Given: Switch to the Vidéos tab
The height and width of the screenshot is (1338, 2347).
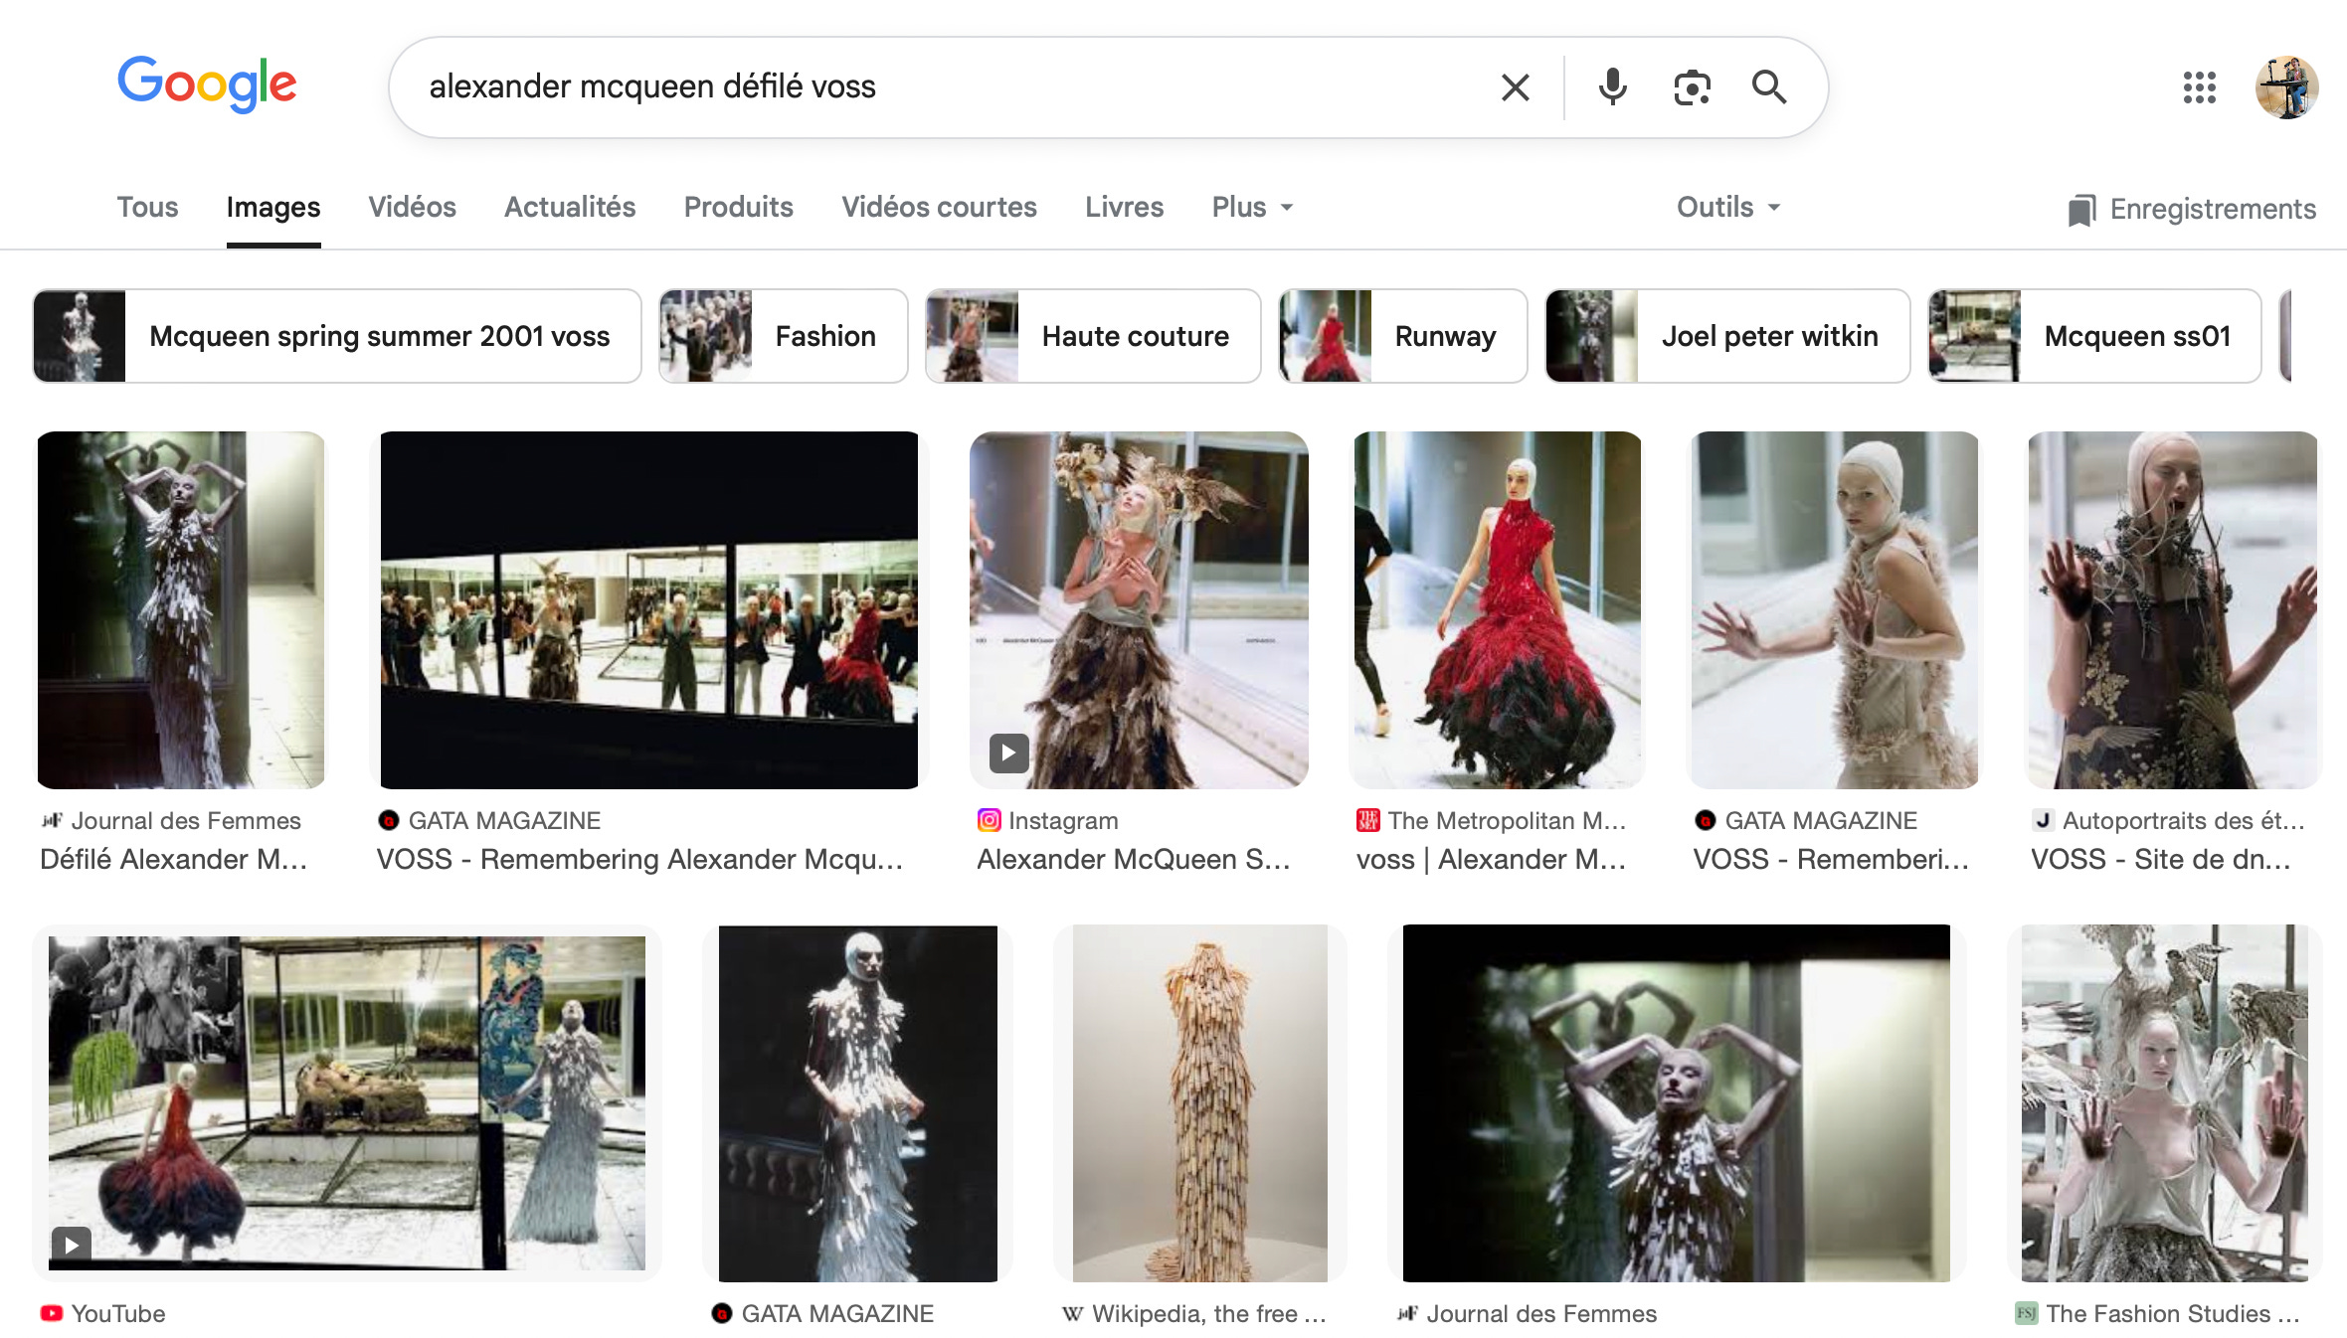Looking at the screenshot, I should 412,207.
